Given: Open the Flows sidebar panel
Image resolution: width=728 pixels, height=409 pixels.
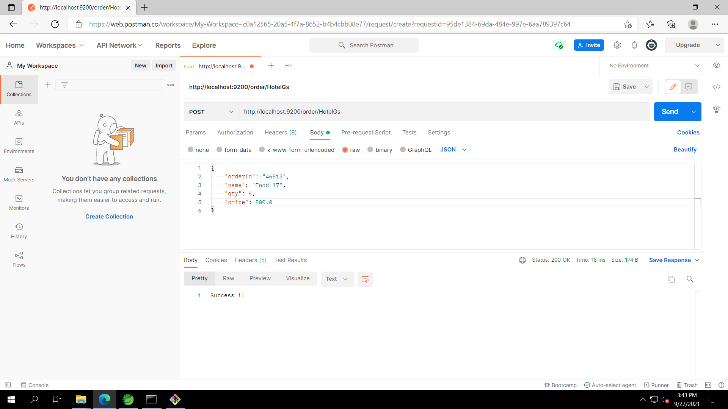Looking at the screenshot, I should tap(19, 259).
